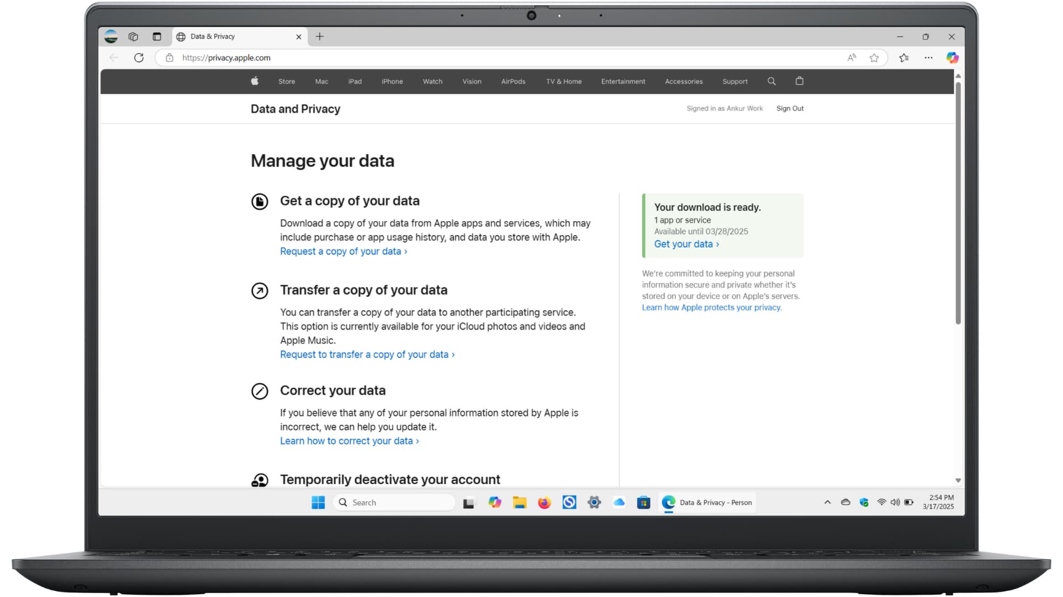Click the Get a copy of your data icon

click(260, 201)
